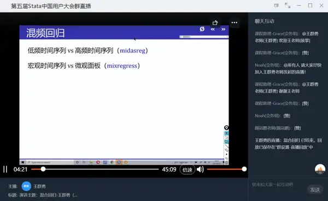Toggle full screen with diagonal arrows icon

click(x=288, y=5)
